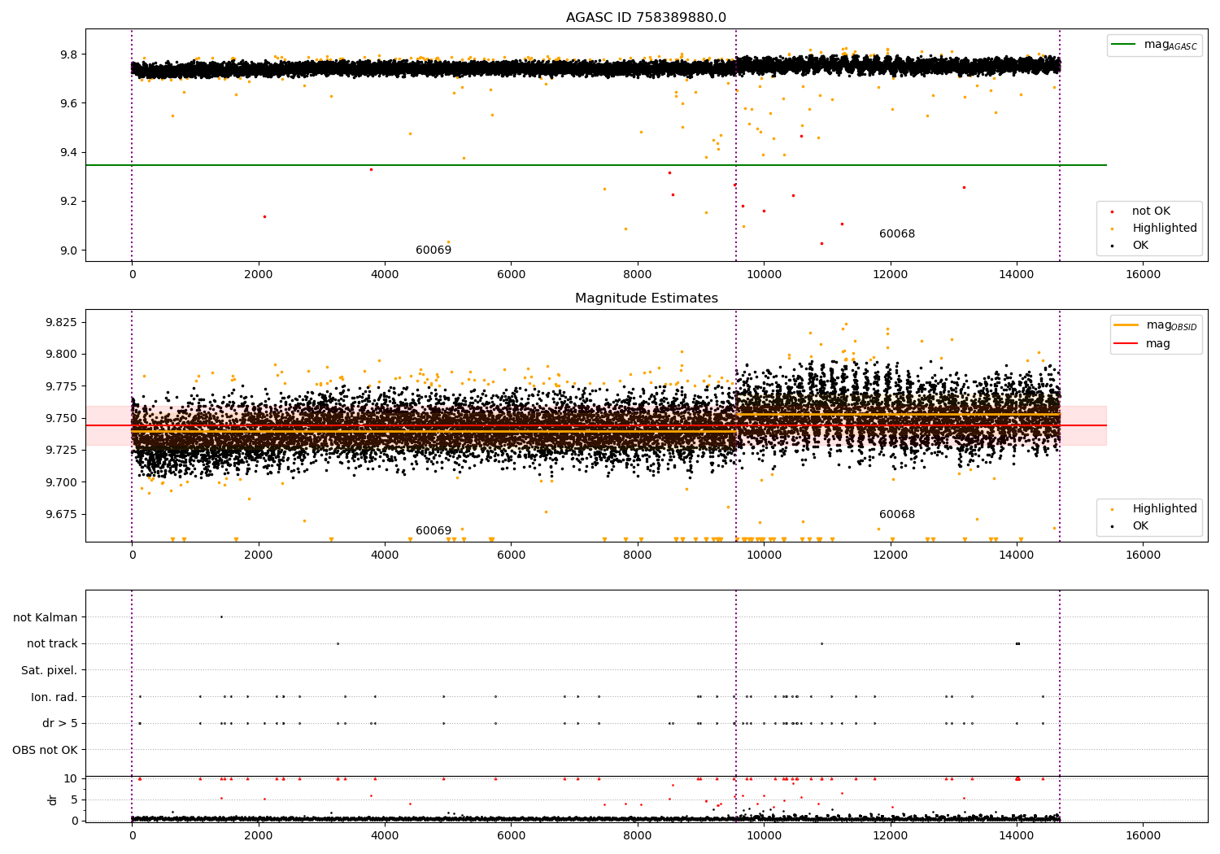Click y-axis tick "9.825"
The height and width of the screenshot is (854, 1220).
point(61,322)
